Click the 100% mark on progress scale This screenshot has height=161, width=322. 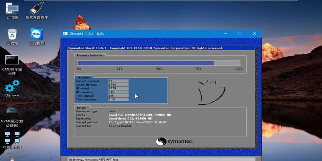[x=239, y=69]
